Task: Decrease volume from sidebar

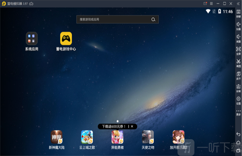Action: click(x=238, y=38)
